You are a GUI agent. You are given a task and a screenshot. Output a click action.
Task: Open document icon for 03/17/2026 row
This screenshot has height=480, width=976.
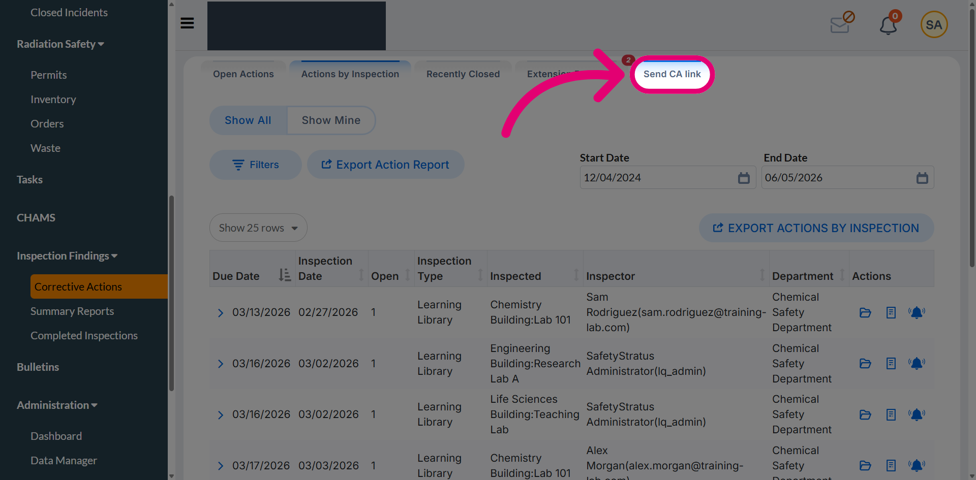pos(891,465)
